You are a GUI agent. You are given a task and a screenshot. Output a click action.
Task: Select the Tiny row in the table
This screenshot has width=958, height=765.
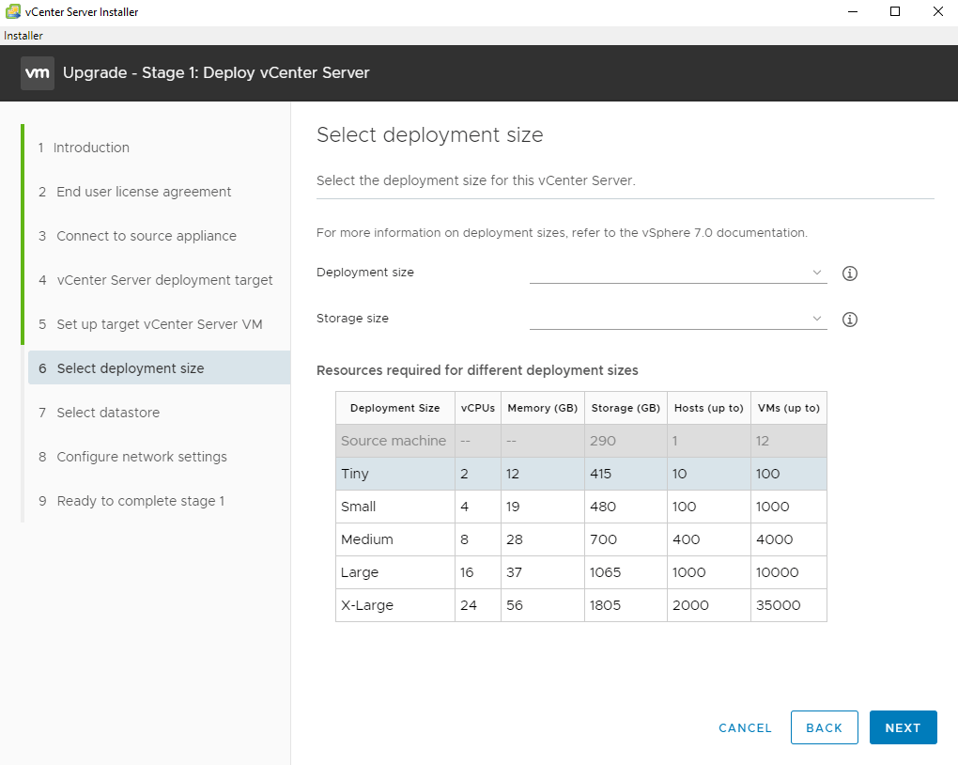[x=580, y=474]
